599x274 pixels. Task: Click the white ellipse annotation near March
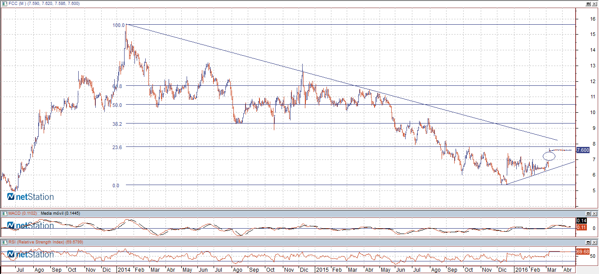click(x=549, y=156)
